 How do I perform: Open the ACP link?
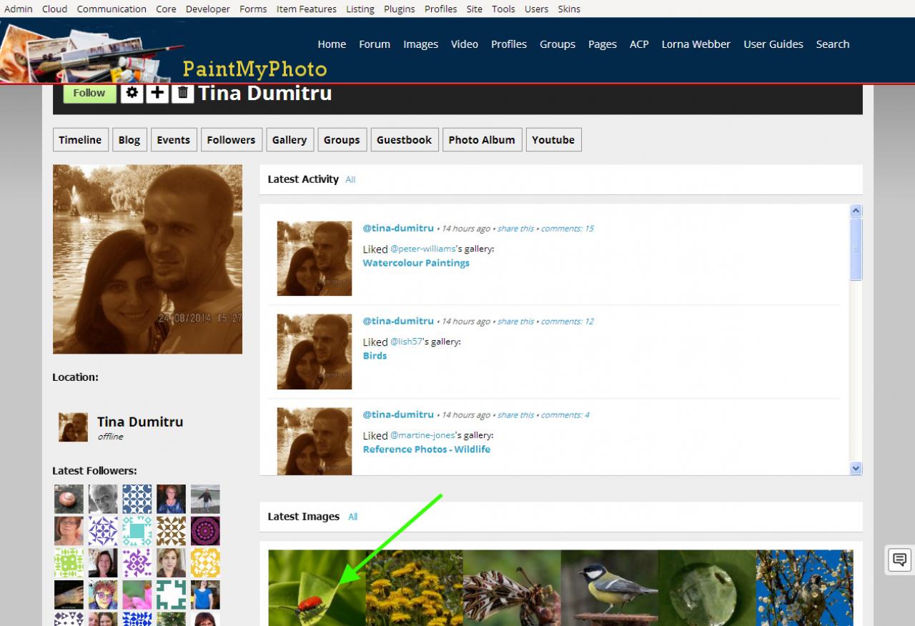(x=639, y=44)
